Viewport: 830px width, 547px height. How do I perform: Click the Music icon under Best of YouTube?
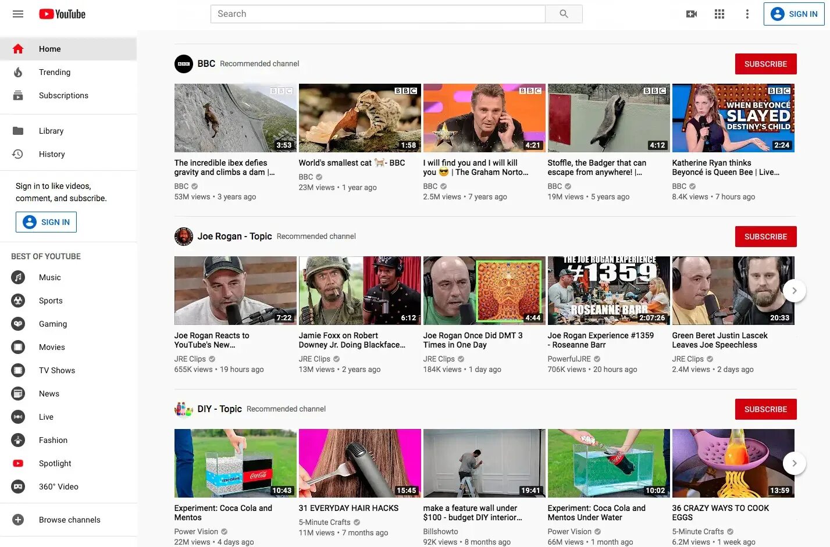[x=18, y=277]
